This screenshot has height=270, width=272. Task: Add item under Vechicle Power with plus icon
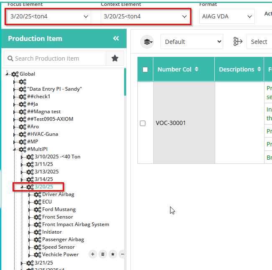tap(93, 254)
